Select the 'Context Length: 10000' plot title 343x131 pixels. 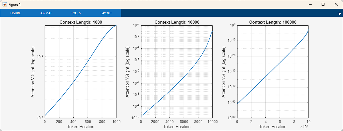click(177, 22)
